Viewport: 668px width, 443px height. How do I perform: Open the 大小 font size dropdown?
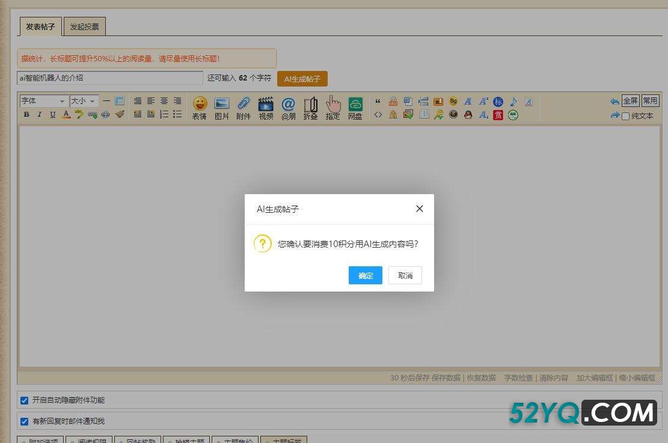pyautogui.click(x=83, y=101)
